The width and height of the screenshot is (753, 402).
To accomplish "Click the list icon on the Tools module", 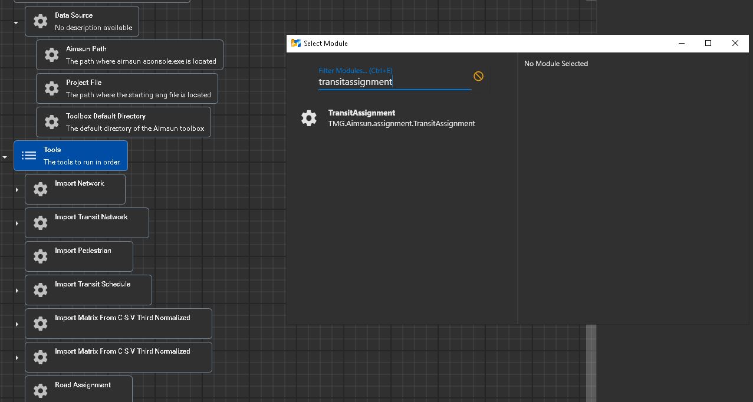I will point(28,155).
